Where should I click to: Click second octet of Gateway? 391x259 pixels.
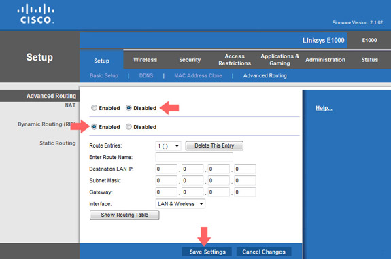[x=192, y=192]
